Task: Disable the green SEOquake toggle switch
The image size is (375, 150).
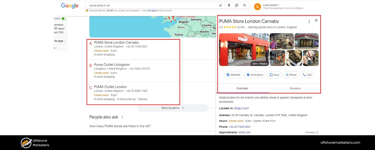Action: (64, 18)
